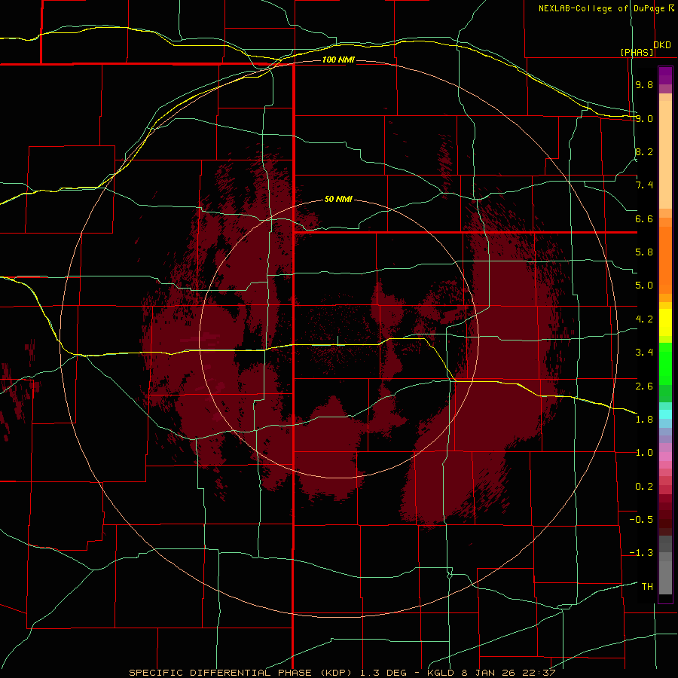The height and width of the screenshot is (678, 678).
Task: Click the purple segment atop the color bar
Action: click(665, 75)
